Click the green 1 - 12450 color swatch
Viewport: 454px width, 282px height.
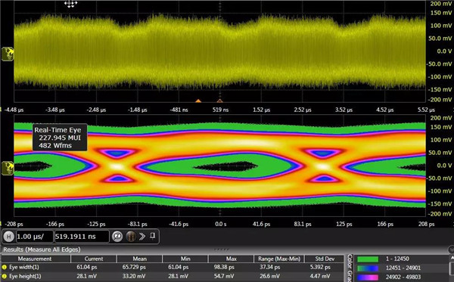(x=368, y=259)
